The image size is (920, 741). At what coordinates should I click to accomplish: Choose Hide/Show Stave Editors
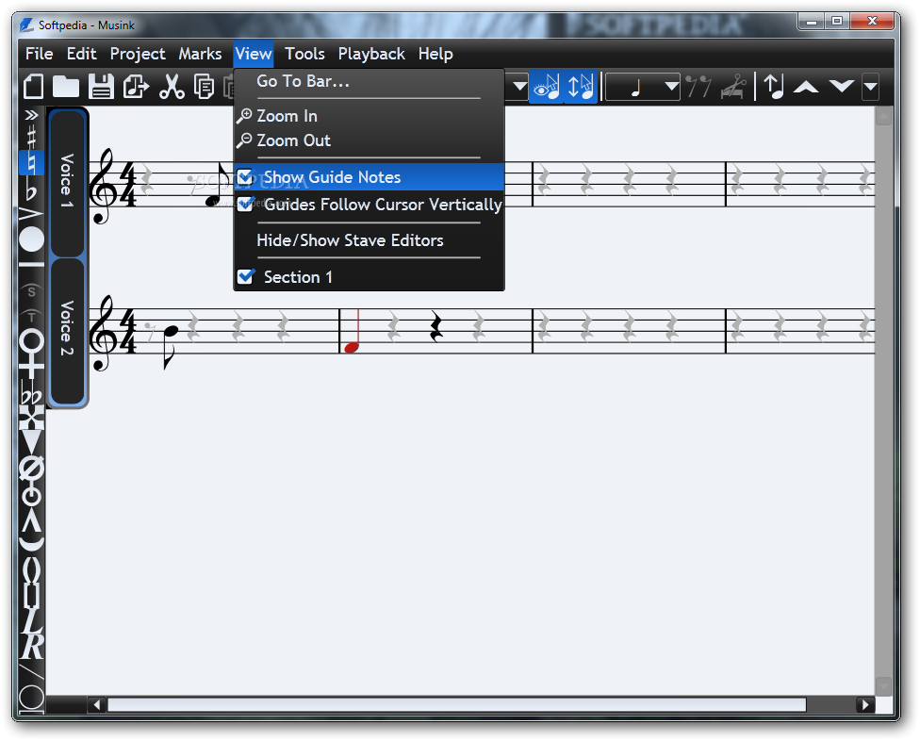[x=370, y=240]
